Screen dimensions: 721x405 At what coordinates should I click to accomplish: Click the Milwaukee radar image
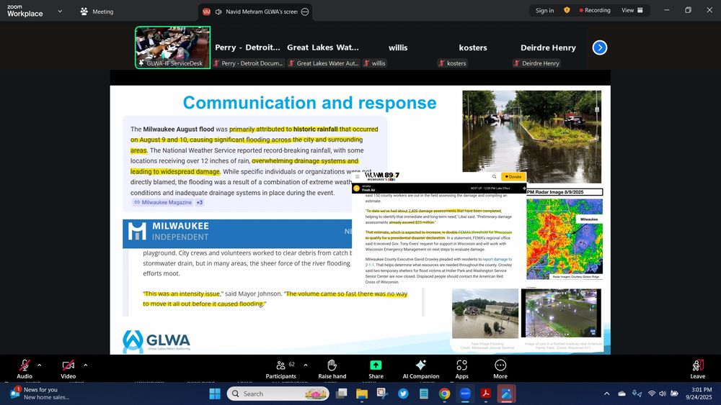point(565,239)
